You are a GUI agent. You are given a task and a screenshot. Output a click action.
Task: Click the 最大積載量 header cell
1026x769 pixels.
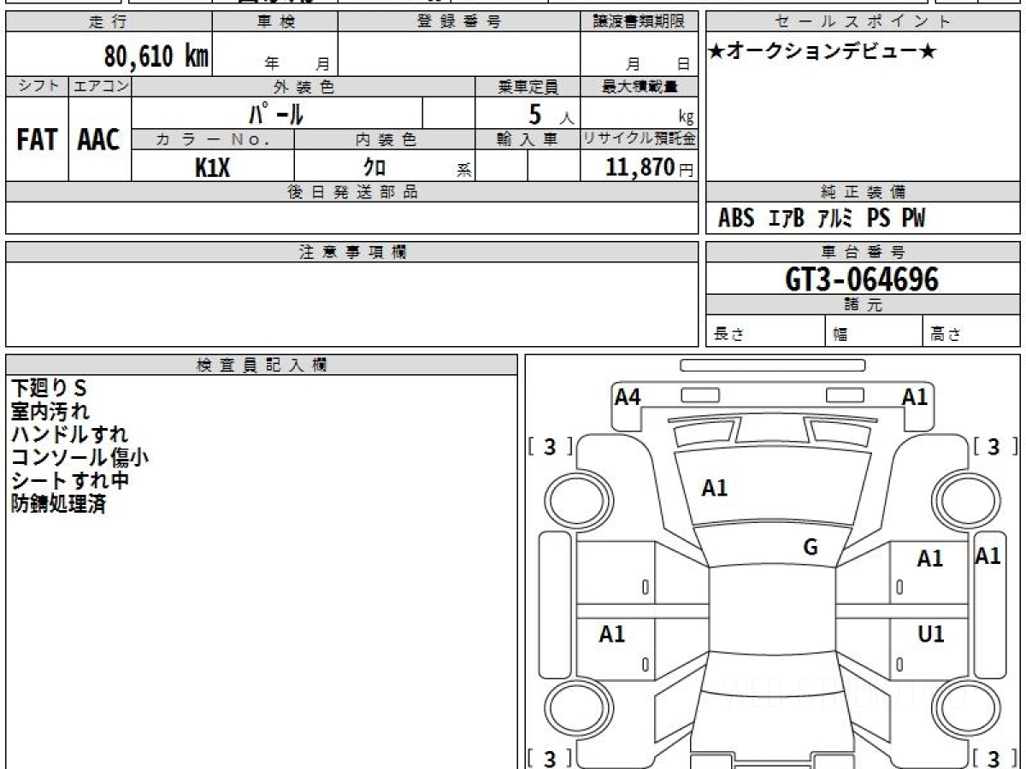pos(640,87)
